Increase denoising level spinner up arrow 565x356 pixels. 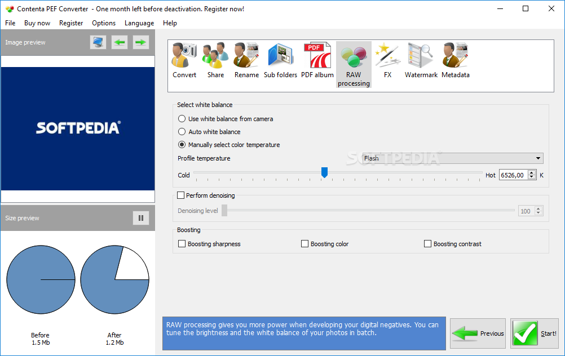click(x=538, y=209)
